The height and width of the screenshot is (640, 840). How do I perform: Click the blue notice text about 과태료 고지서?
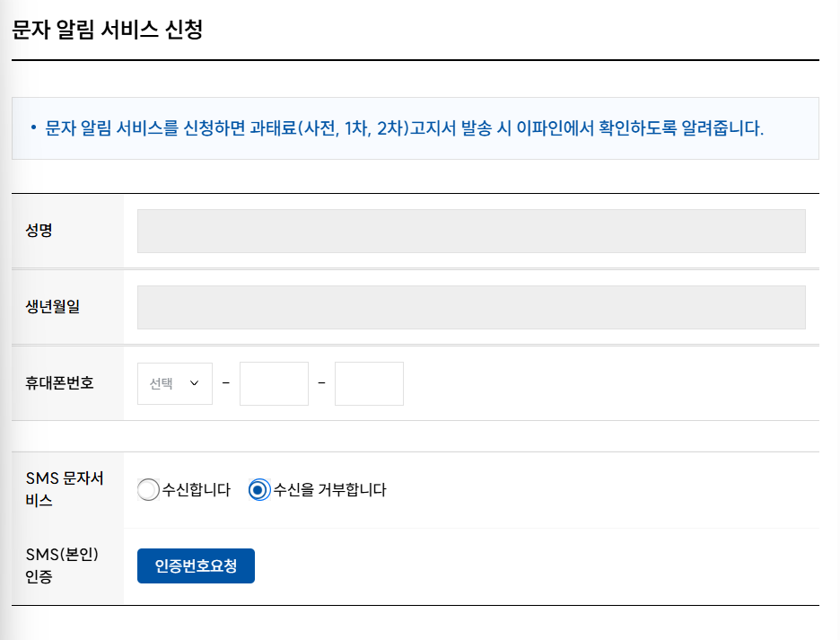404,128
